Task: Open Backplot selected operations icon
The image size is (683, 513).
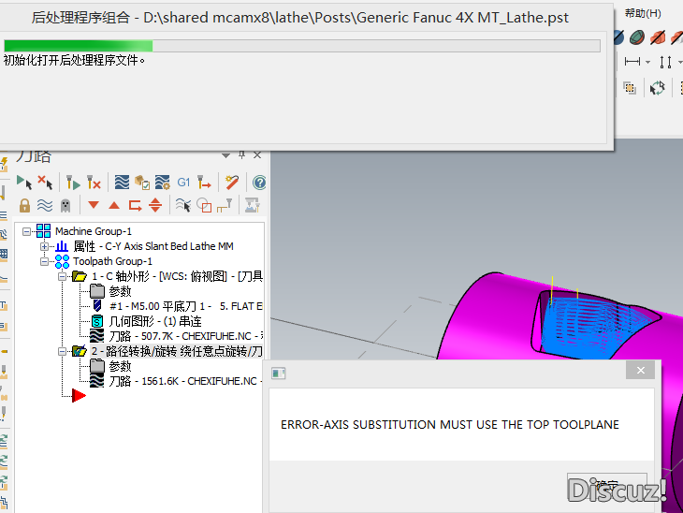Action: pos(122,183)
